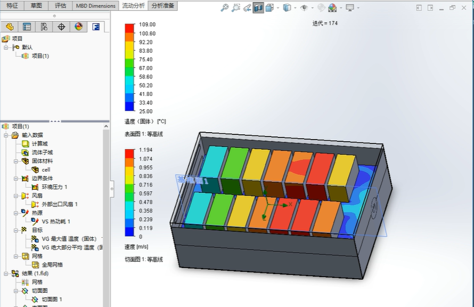Viewport: 474px width, 307px height.
Task: Toggle the Section View tool
Action: 258,8
